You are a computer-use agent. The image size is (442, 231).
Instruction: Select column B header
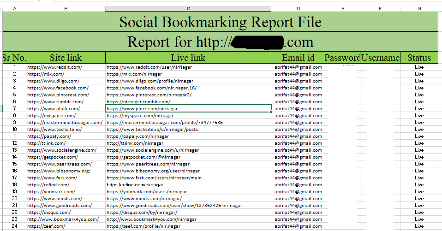[66, 9]
